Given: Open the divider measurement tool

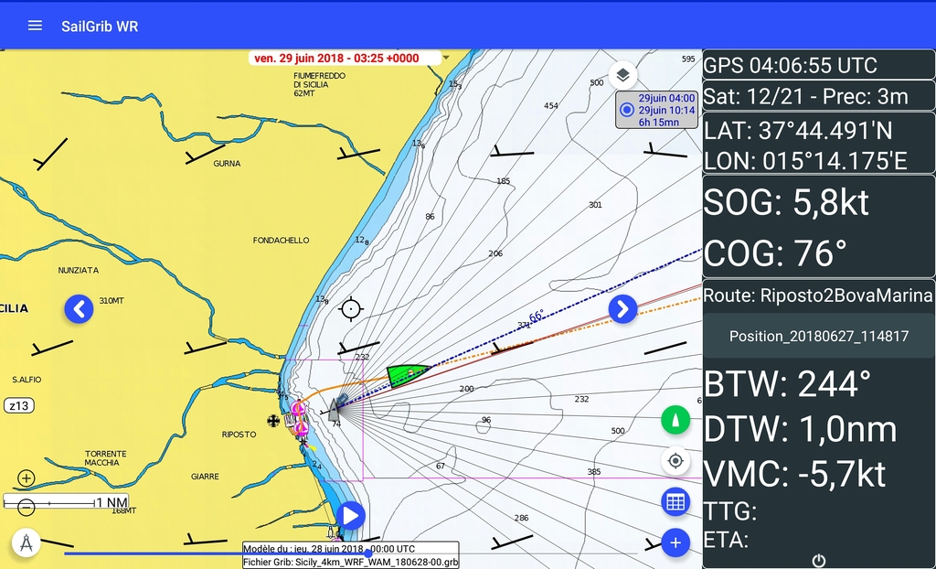Looking at the screenshot, I should pos(27,543).
